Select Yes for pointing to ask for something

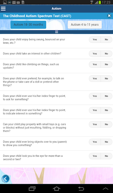pos(95,96)
